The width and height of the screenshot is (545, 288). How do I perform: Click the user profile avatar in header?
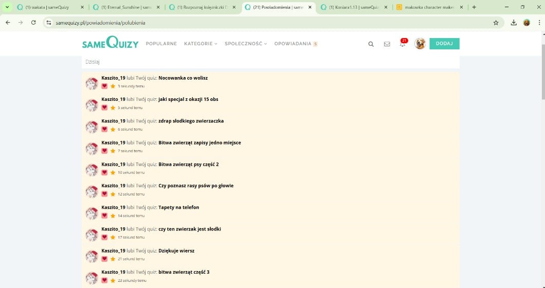(x=420, y=44)
